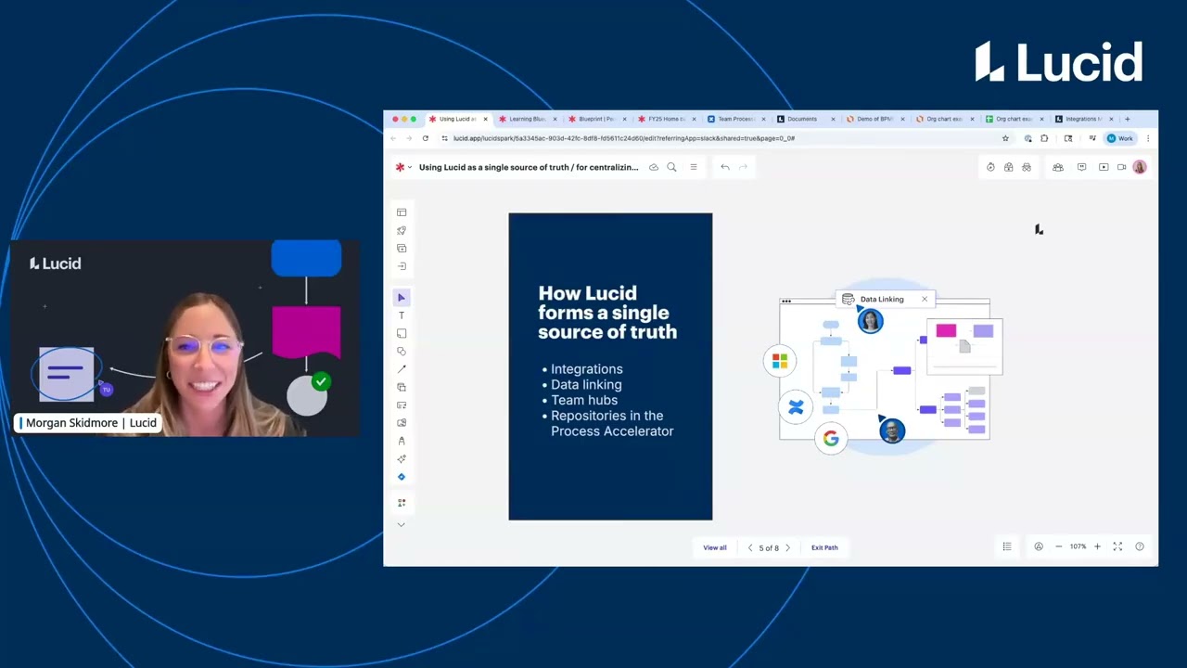Open the user profile avatar
This screenshot has width=1187, height=668.
(x=1140, y=167)
